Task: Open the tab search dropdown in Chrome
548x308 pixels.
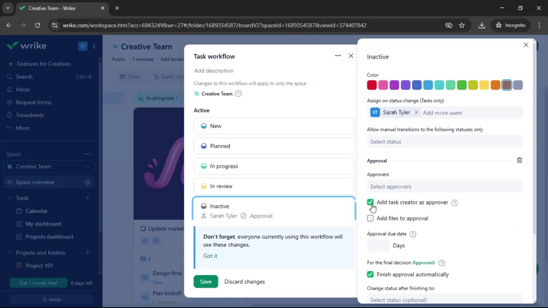Action: coord(8,8)
